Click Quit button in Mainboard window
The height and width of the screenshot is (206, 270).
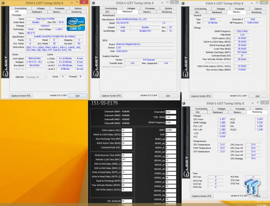tap(168, 95)
